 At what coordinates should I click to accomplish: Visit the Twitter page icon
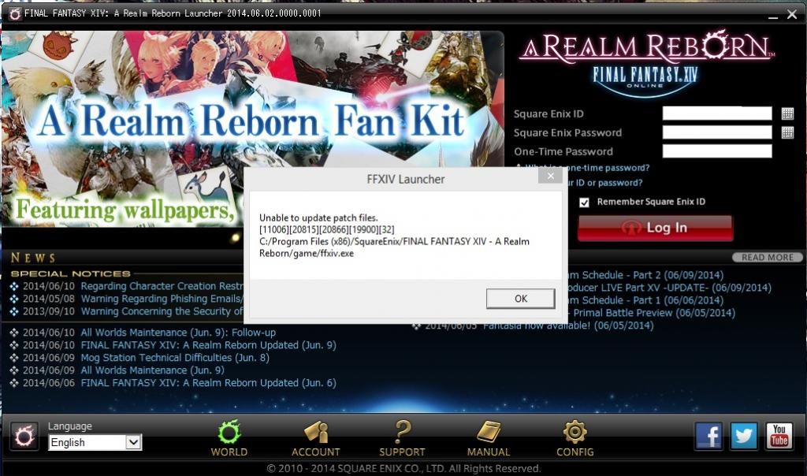coord(744,436)
